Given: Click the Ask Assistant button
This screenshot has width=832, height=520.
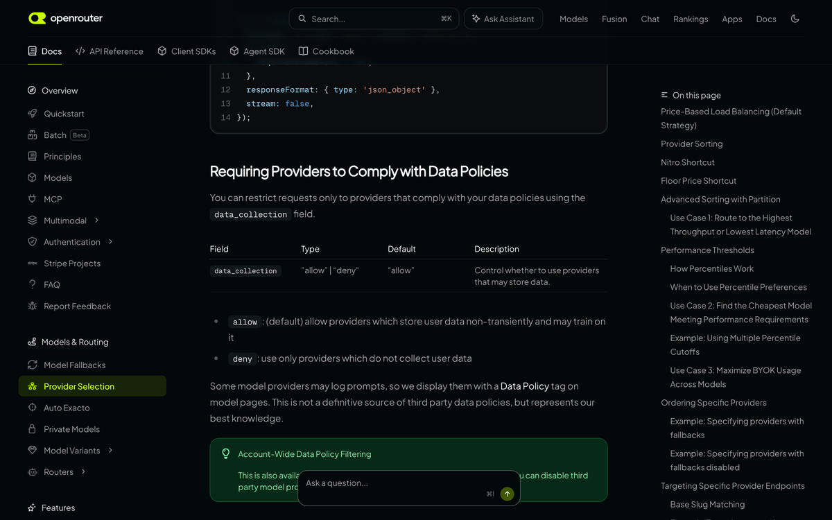Looking at the screenshot, I should 503,19.
